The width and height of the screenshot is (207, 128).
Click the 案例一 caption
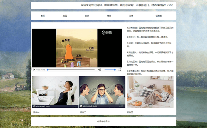tap(36, 112)
